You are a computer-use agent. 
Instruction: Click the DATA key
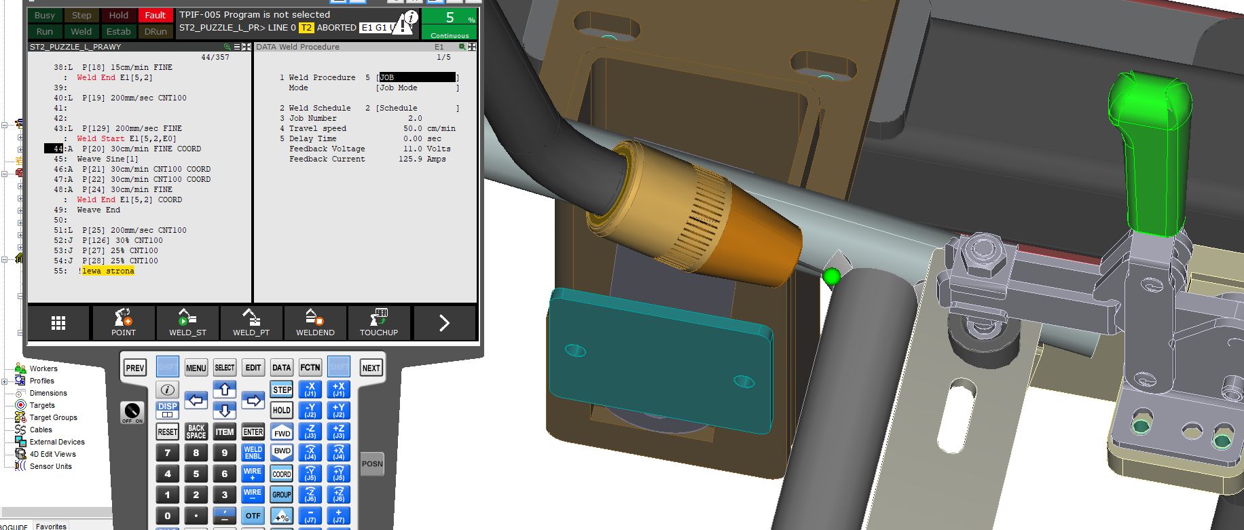tap(282, 368)
